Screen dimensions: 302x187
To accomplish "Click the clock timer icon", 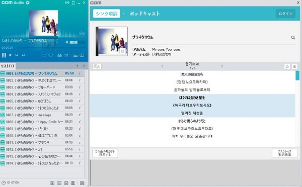I will tap(4, 182).
